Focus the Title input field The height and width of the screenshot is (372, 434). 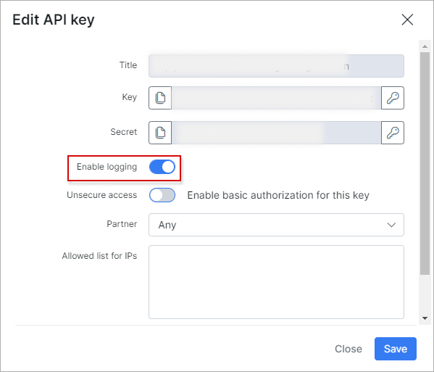[x=276, y=66]
